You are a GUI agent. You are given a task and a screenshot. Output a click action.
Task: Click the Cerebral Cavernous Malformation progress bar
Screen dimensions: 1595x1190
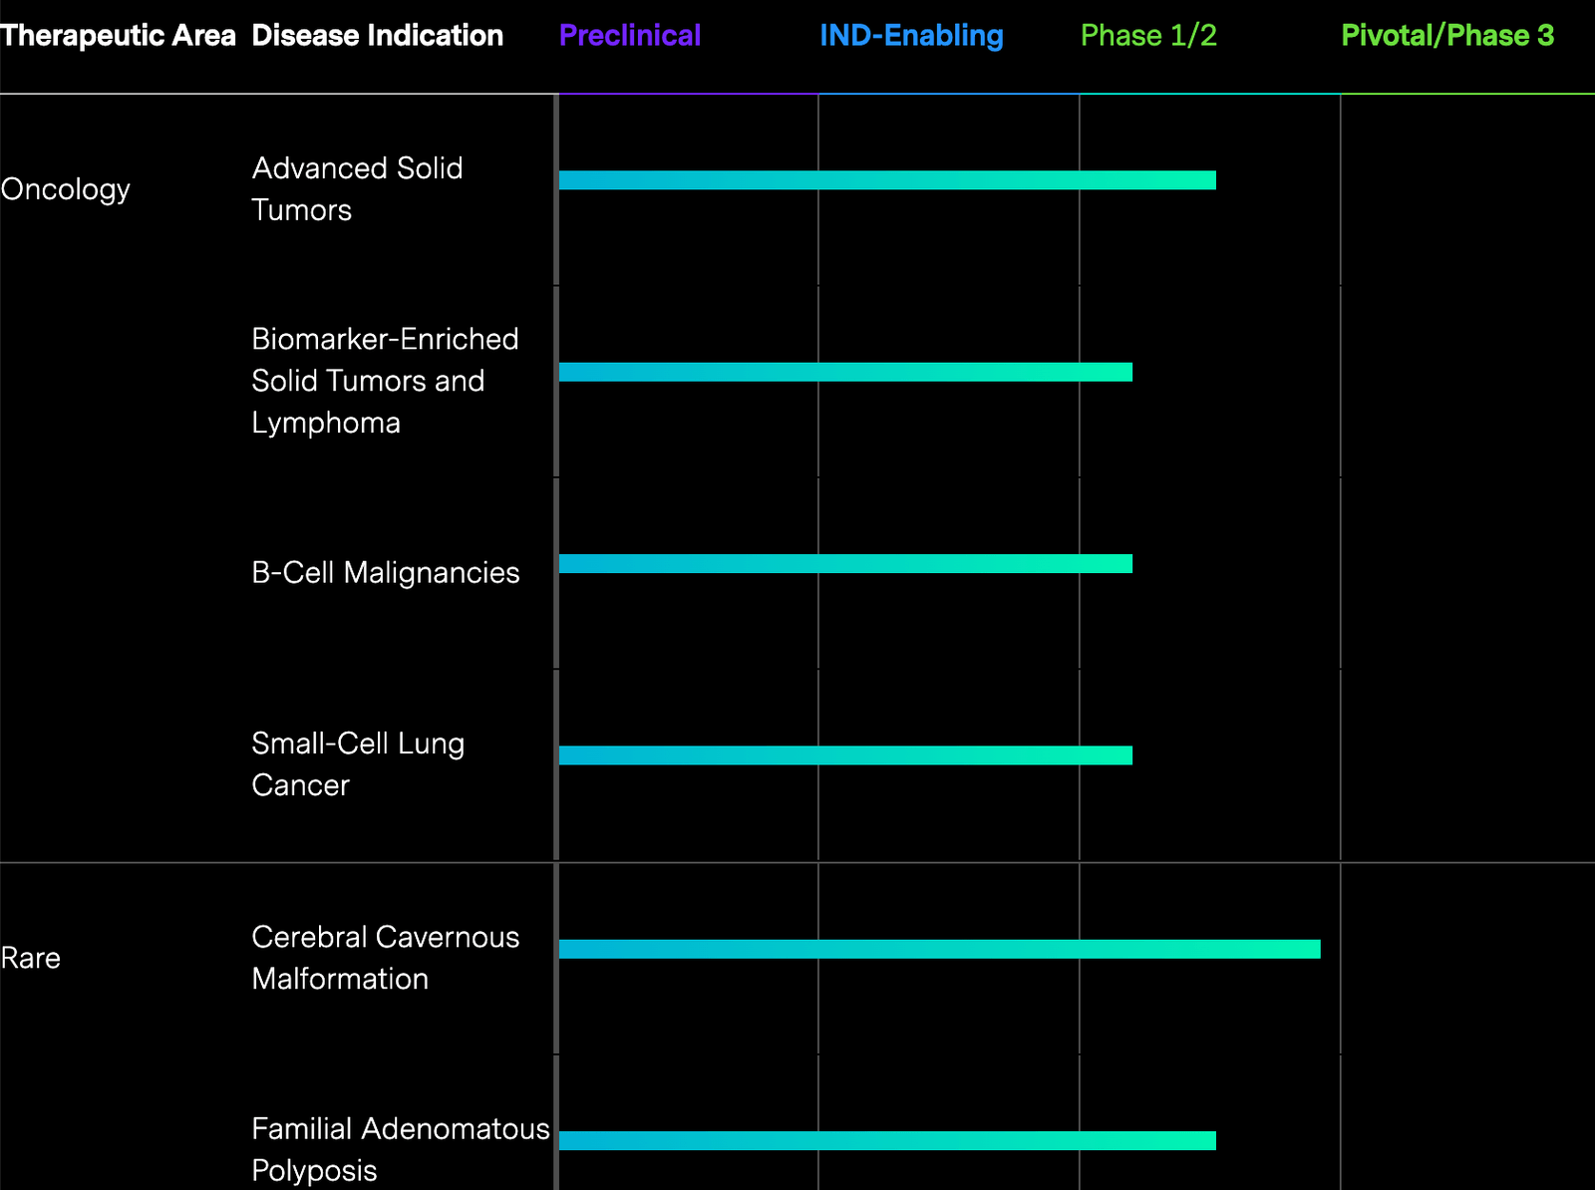pos(937,950)
